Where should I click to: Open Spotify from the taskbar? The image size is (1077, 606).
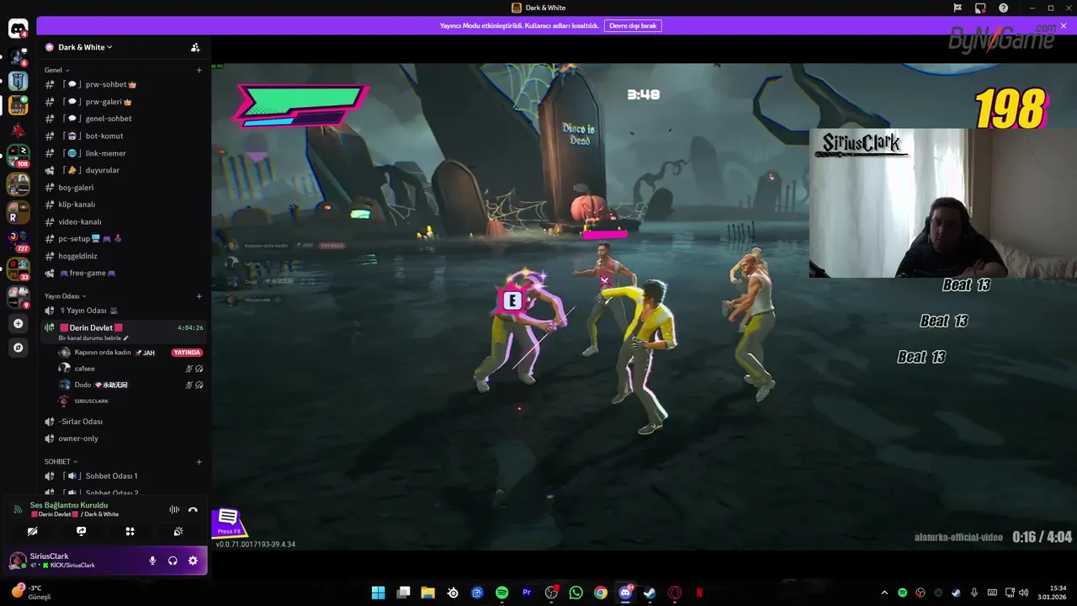pos(502,593)
